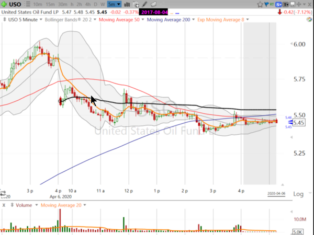Open the Moving Average 50 dropdown arrow
This screenshot has height=235, width=314.
tap(143, 20)
